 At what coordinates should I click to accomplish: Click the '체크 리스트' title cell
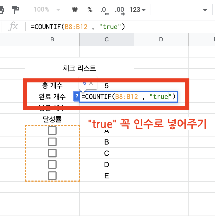pyautogui.click(x=79, y=68)
